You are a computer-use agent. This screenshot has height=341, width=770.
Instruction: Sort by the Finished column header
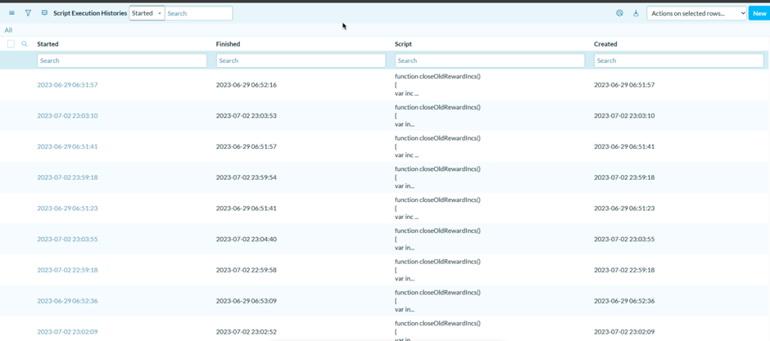coord(228,44)
